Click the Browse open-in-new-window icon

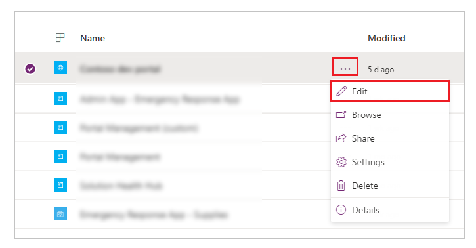tap(341, 115)
